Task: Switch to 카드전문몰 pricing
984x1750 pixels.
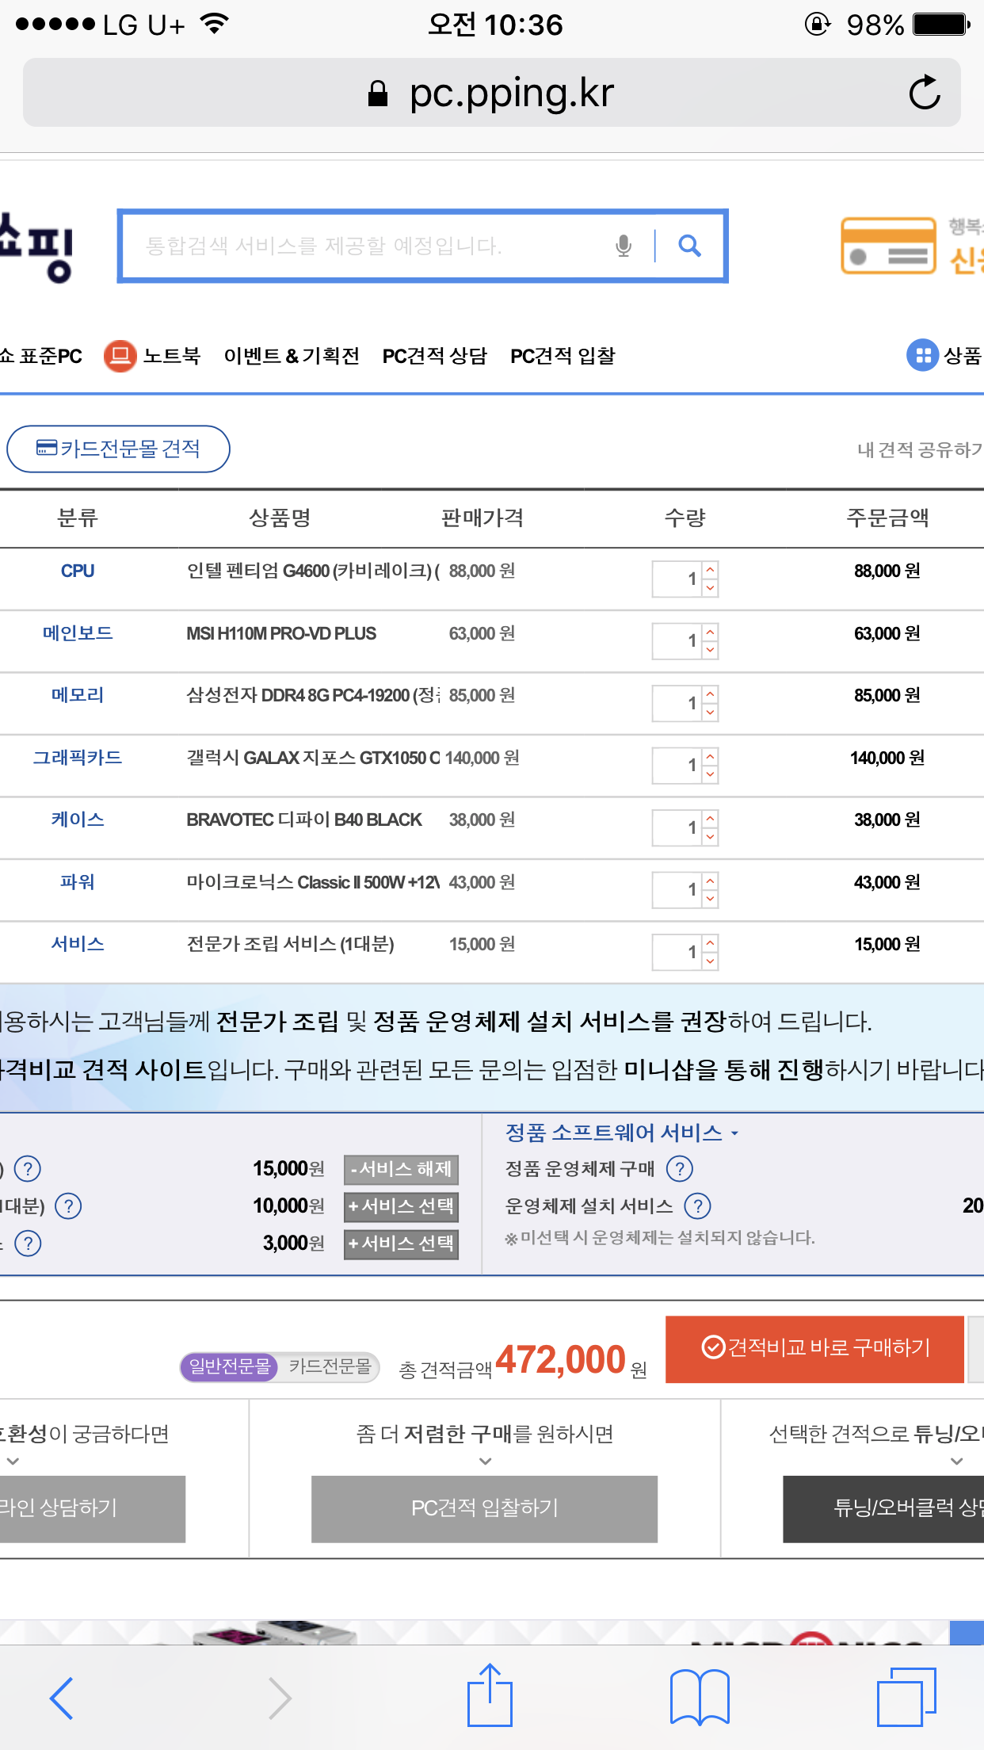Action: click(x=330, y=1366)
